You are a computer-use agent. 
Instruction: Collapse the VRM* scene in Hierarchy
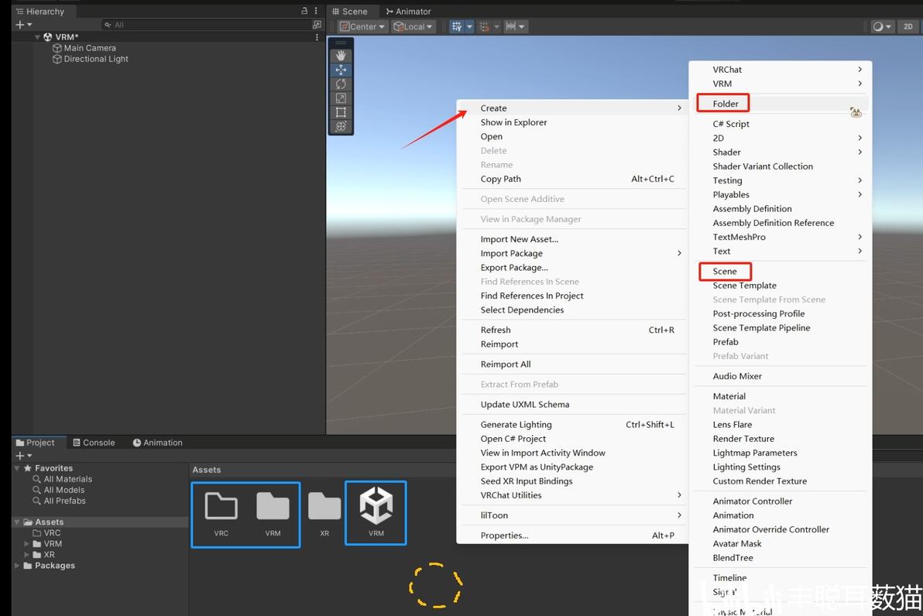[x=38, y=37]
